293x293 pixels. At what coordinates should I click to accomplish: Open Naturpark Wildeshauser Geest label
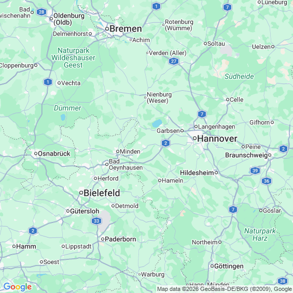coord(73,58)
